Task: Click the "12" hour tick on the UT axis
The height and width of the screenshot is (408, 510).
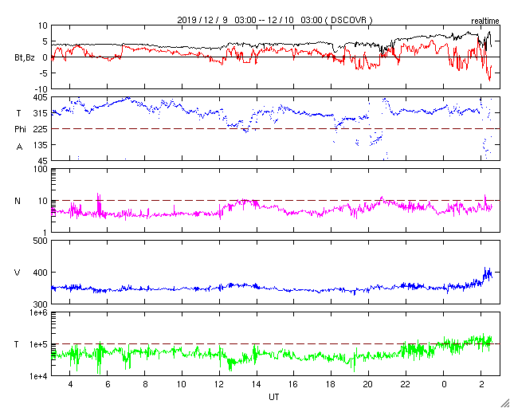Action: 219,385
